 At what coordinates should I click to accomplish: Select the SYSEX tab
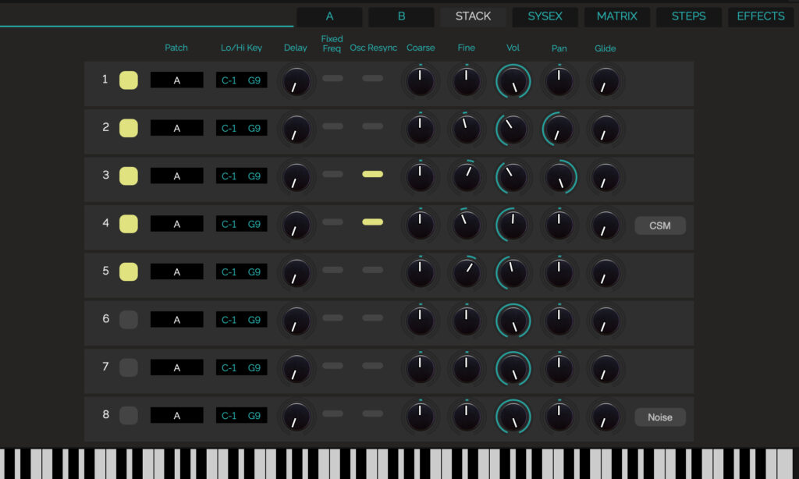pyautogui.click(x=545, y=16)
